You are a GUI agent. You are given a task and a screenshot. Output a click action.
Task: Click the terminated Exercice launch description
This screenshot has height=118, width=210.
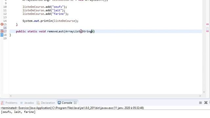(72, 108)
